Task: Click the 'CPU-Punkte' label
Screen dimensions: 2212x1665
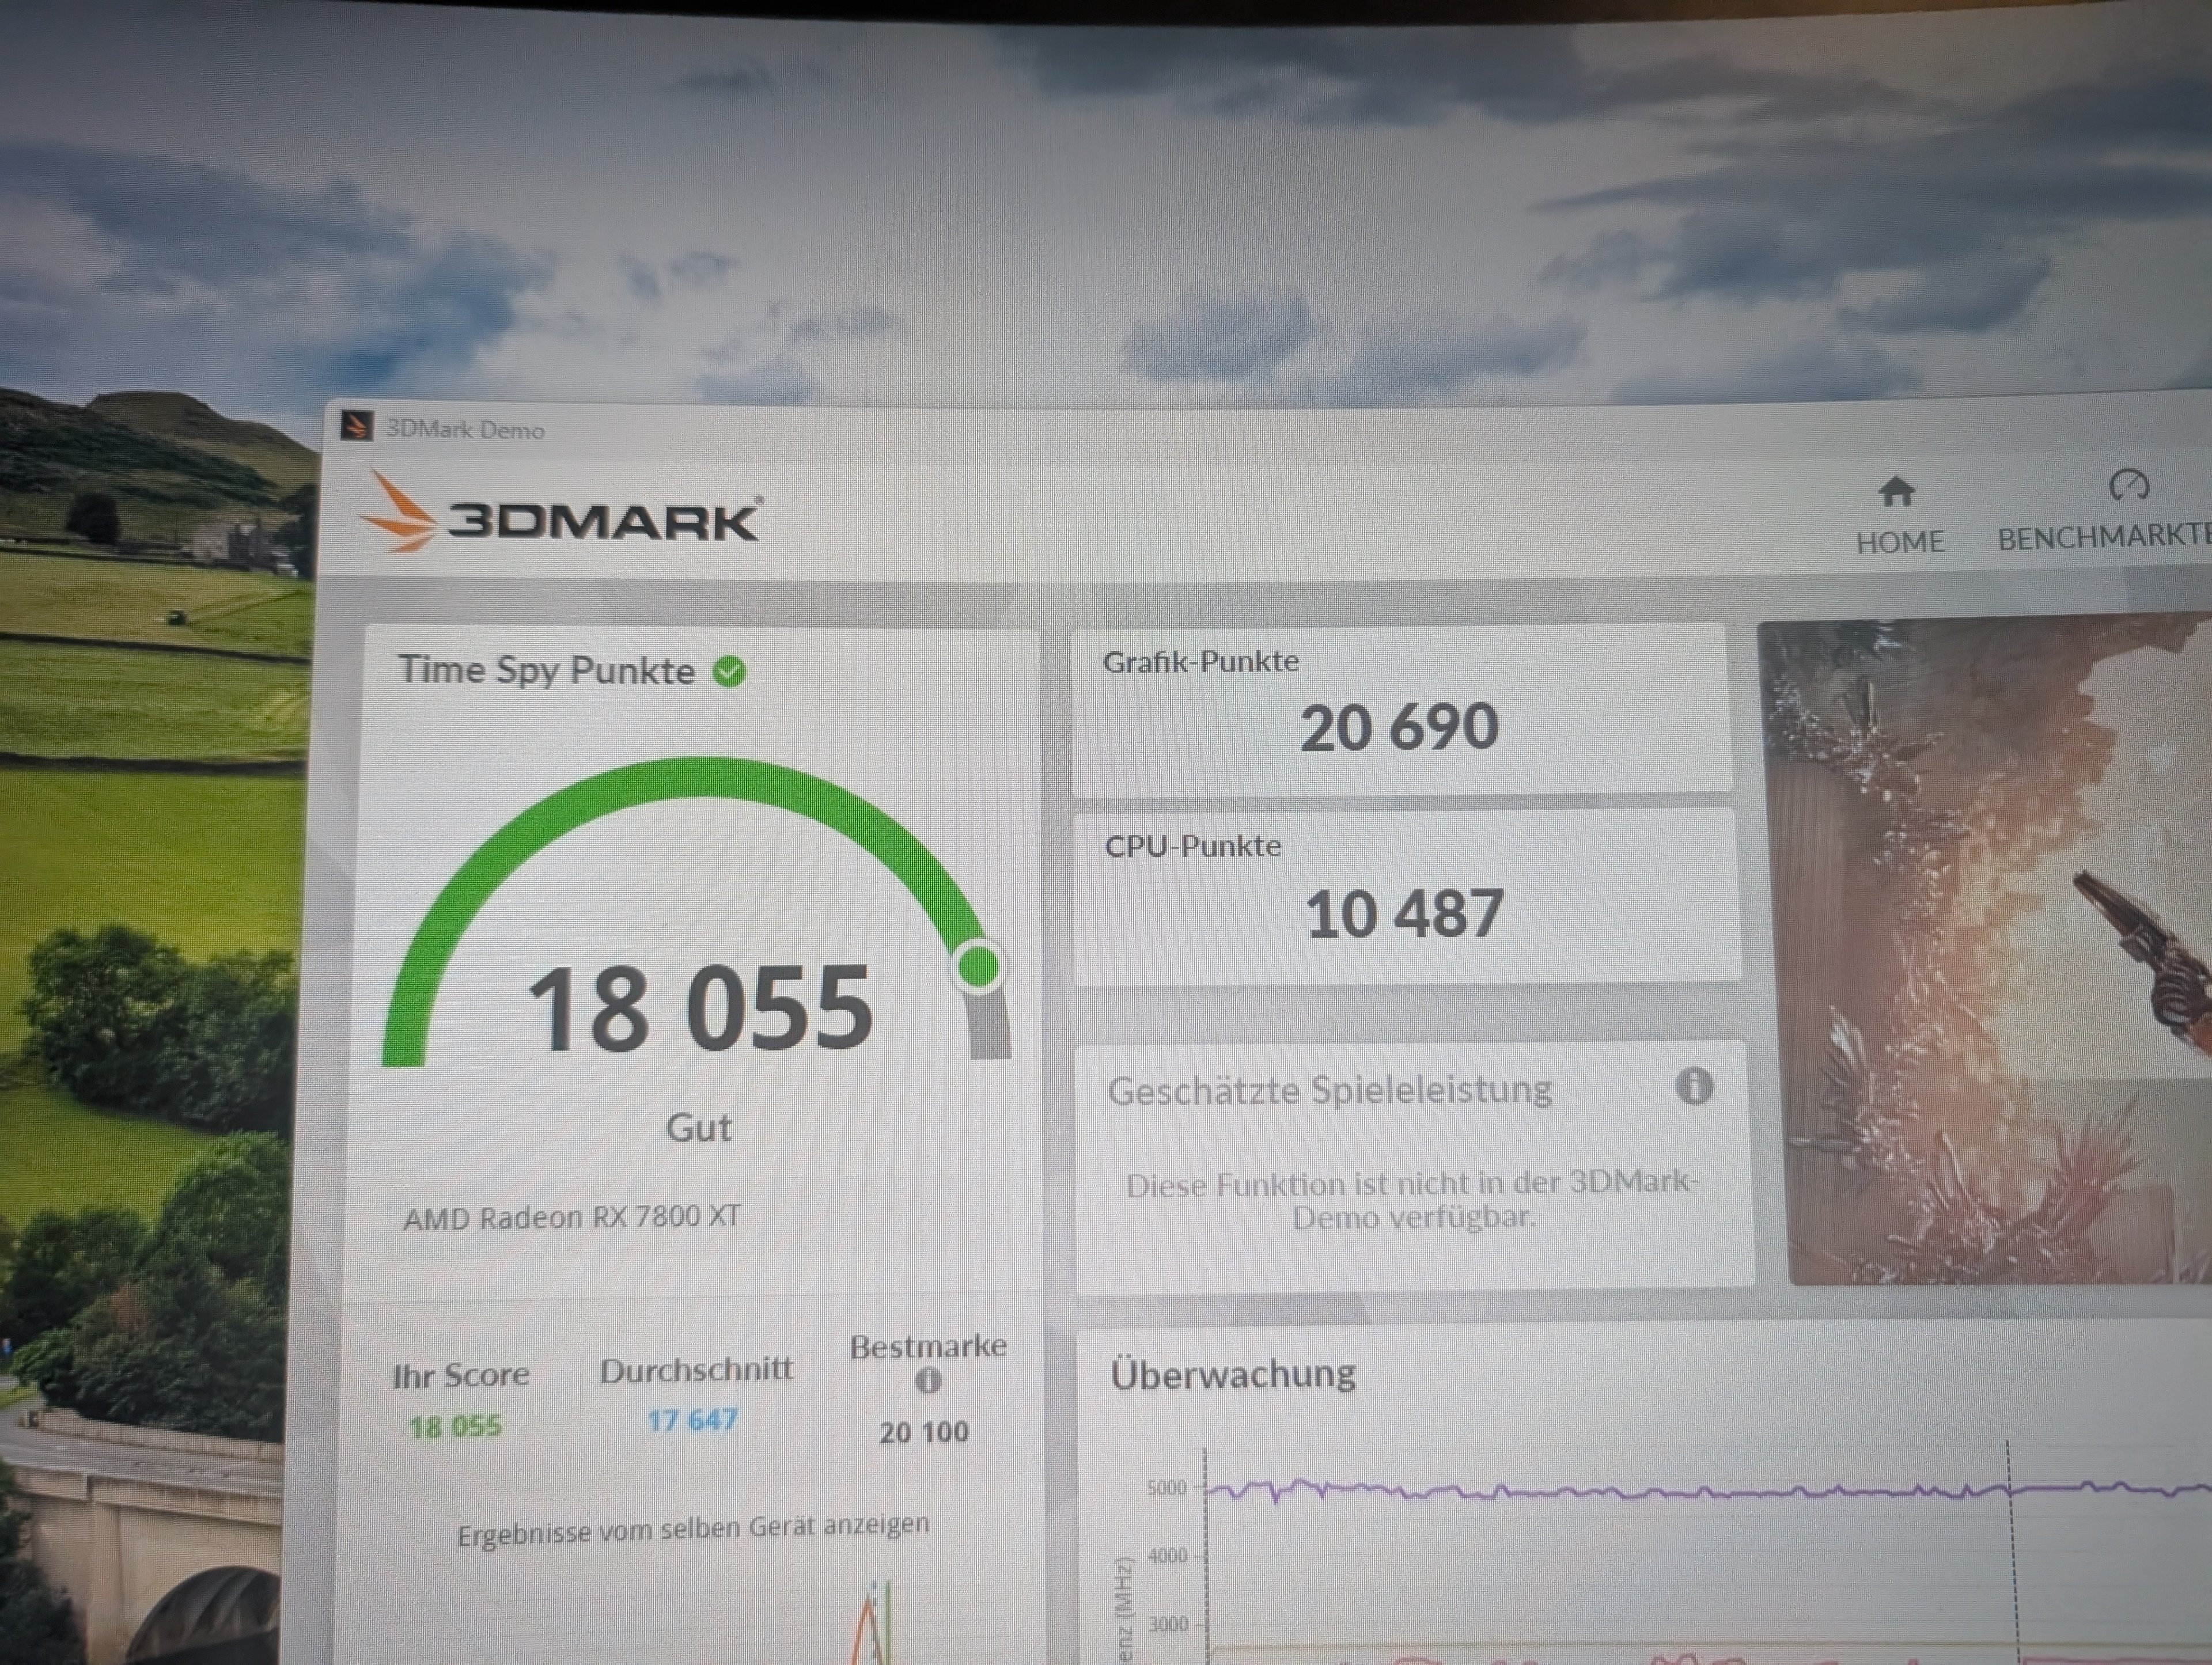Action: [1192, 846]
